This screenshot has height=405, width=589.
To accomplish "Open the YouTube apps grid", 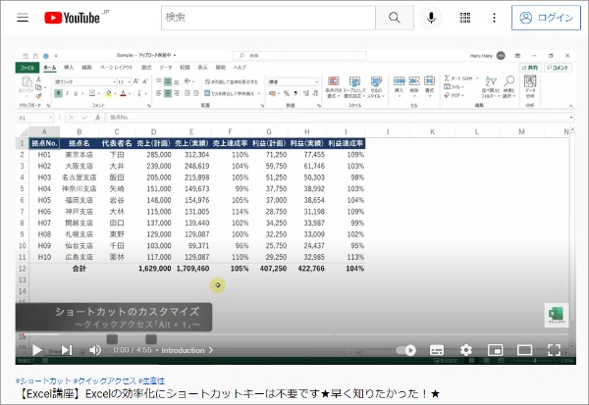I will pyautogui.click(x=465, y=18).
